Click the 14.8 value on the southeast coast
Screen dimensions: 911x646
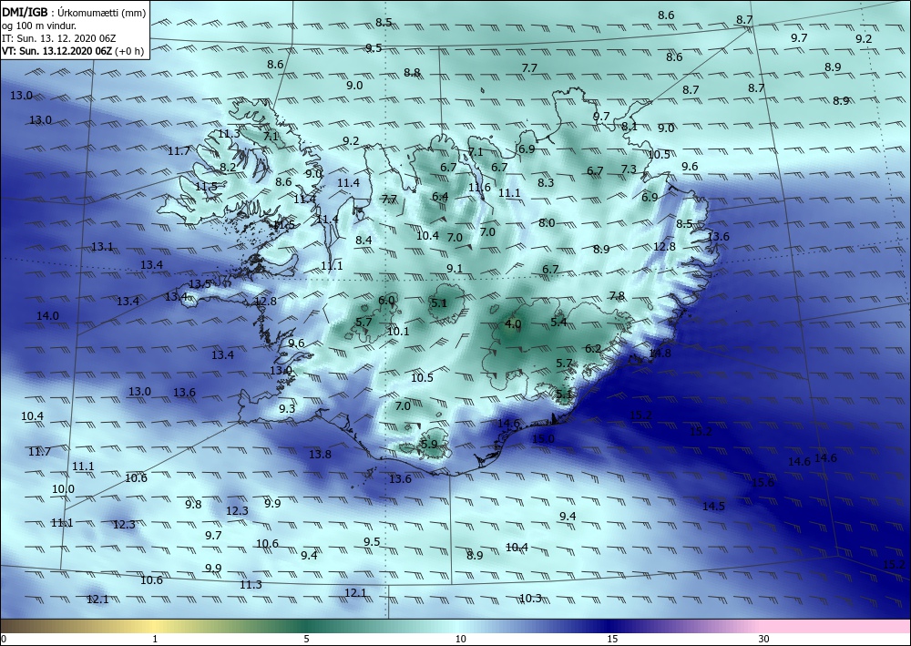tap(660, 354)
